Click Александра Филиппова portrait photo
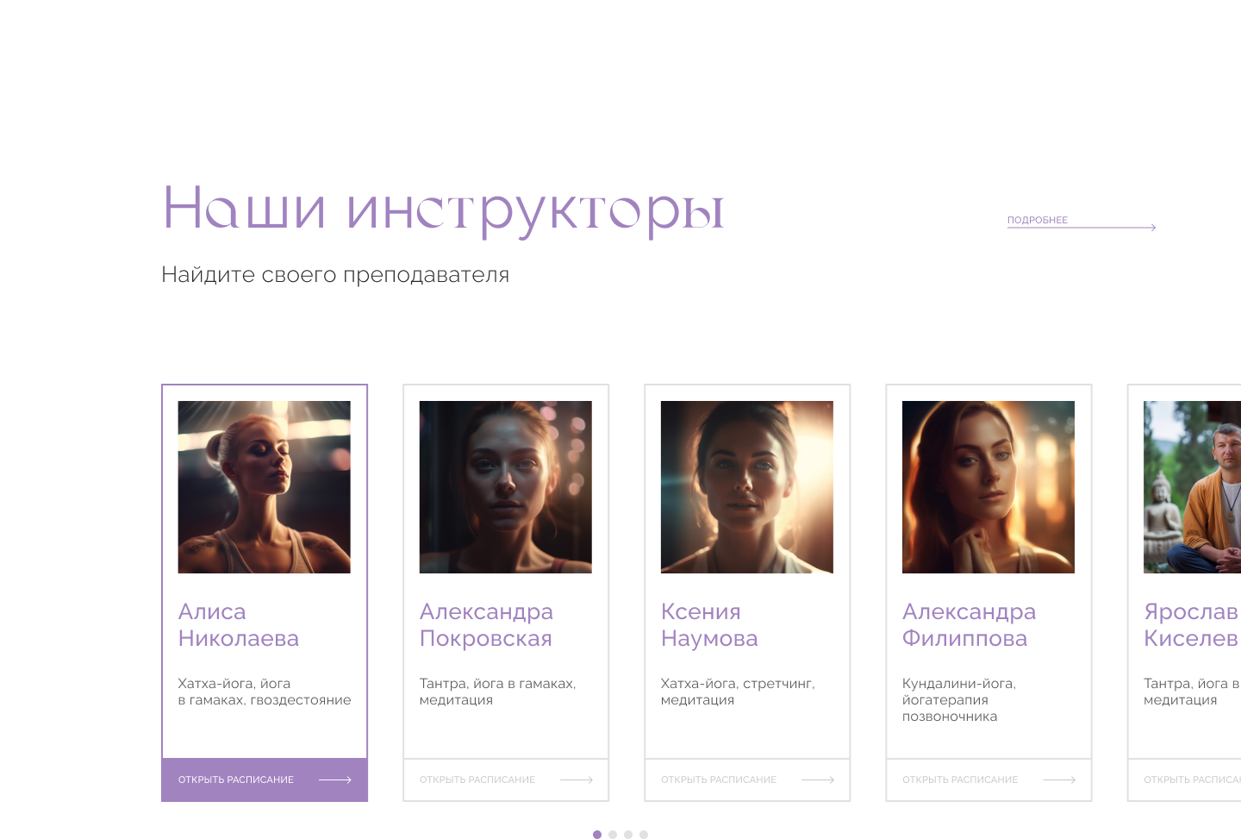This screenshot has width=1241, height=839. pyautogui.click(x=988, y=487)
